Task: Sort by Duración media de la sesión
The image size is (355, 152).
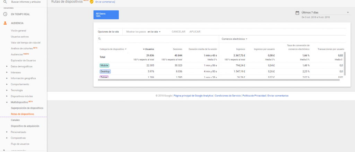Action: [202, 49]
